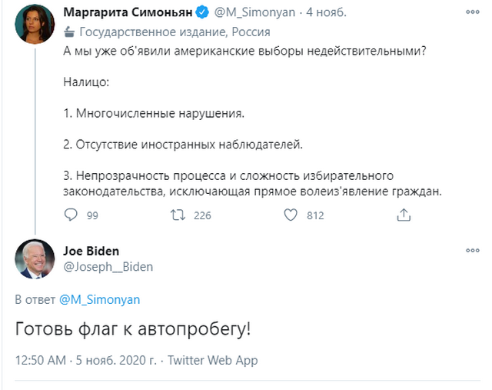Image resolution: width=492 pixels, height=390 pixels.
Task: Click the reply icon under Simonyan's tweet
Action: click(x=71, y=216)
